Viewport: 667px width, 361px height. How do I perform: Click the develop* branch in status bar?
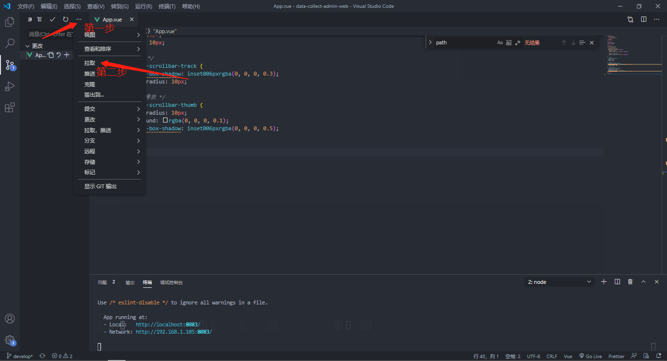[20, 356]
